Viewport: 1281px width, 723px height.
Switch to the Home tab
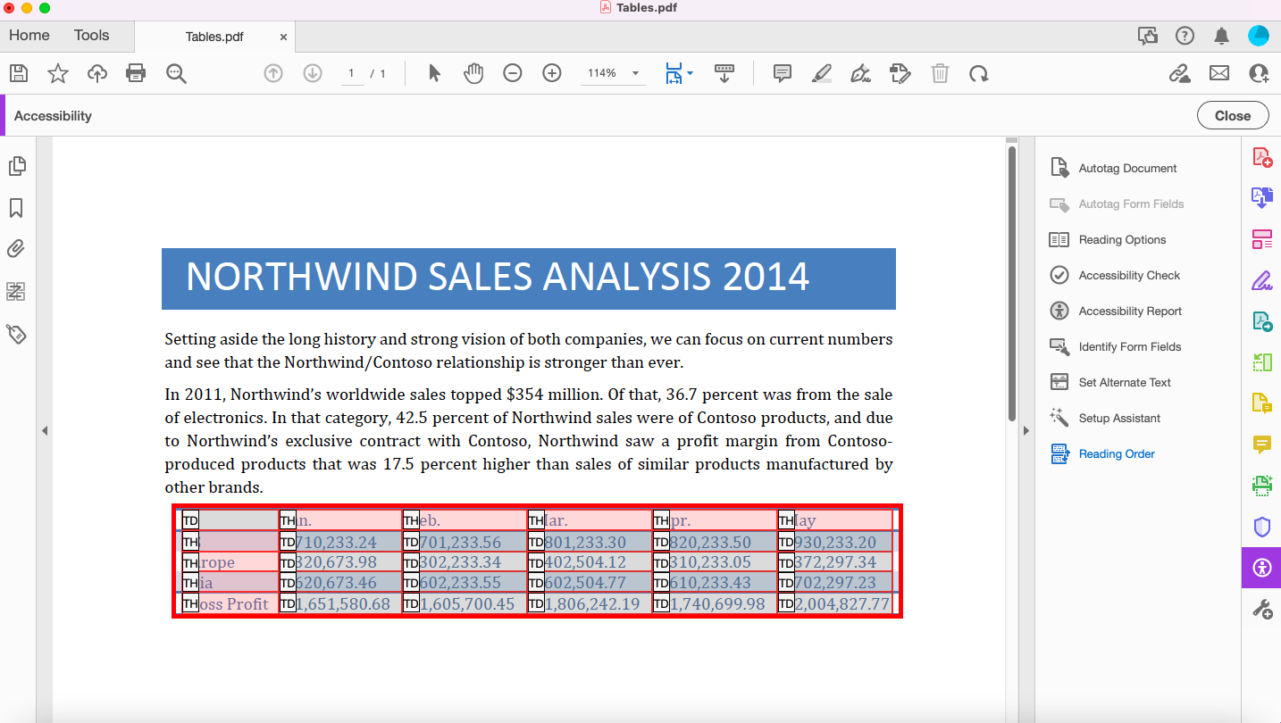pos(29,36)
